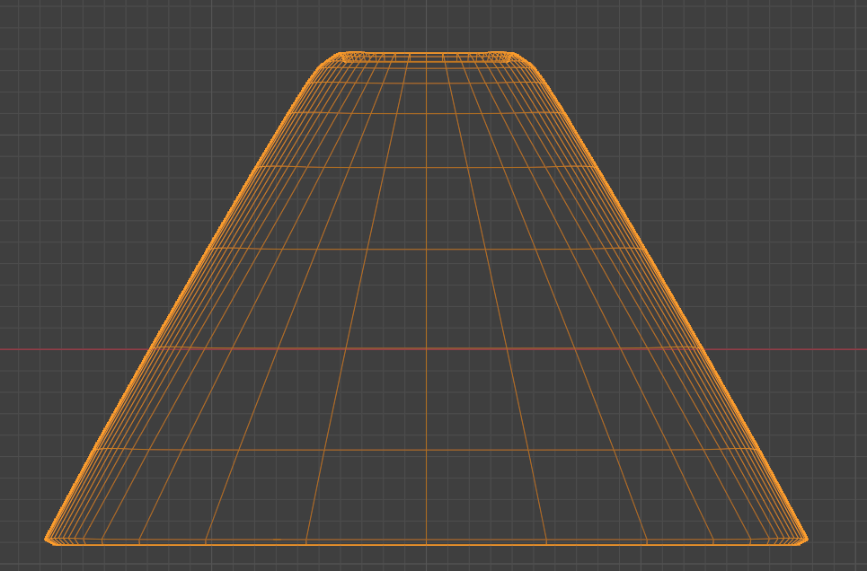Click empty grid area below mesh's bottom edge
This screenshot has width=867, height=571.
click(x=426, y=560)
